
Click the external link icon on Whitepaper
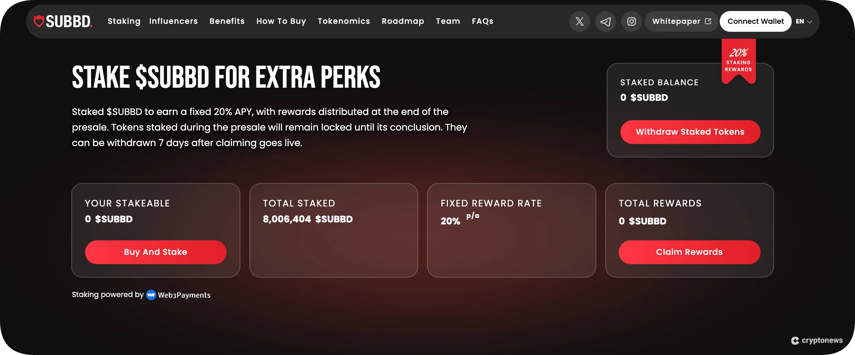pyautogui.click(x=708, y=21)
